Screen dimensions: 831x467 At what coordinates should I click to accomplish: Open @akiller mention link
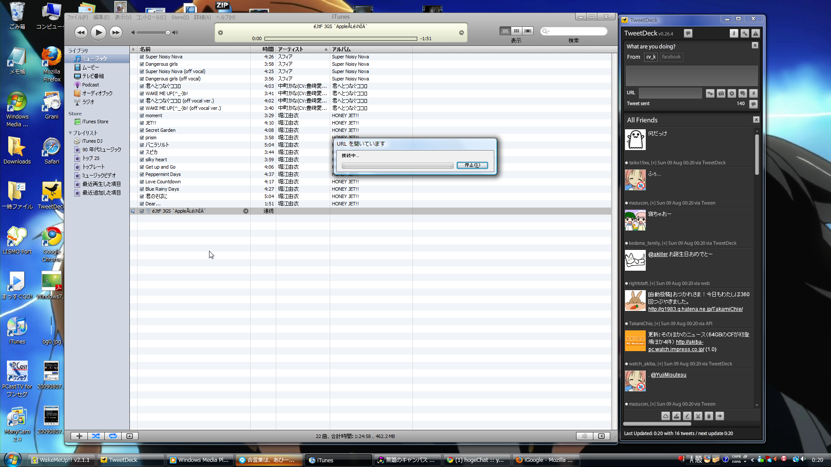pyautogui.click(x=658, y=254)
